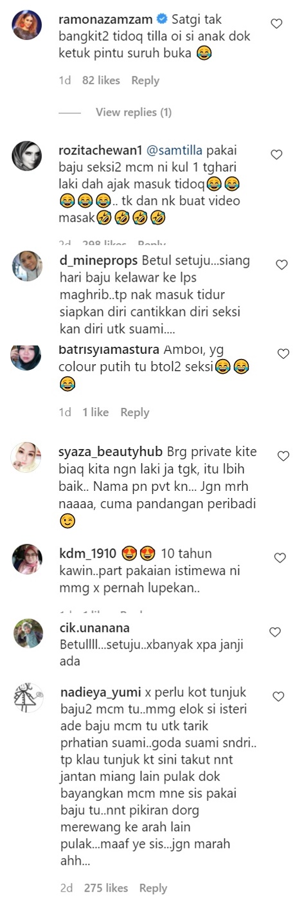Reply to ramonazamzam's comment

click(x=145, y=80)
